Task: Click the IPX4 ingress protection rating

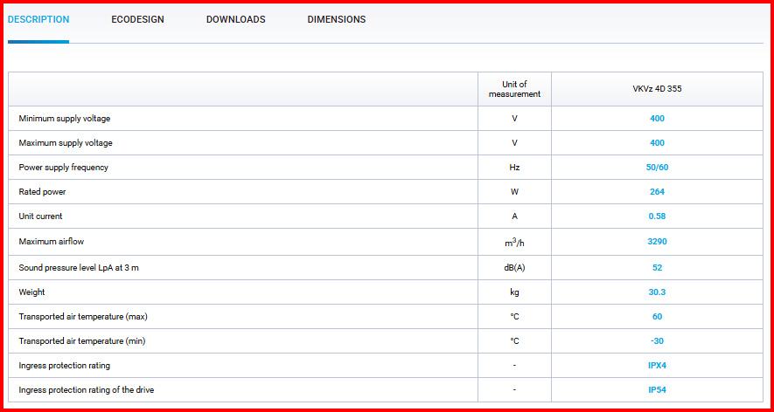Action: pos(657,366)
